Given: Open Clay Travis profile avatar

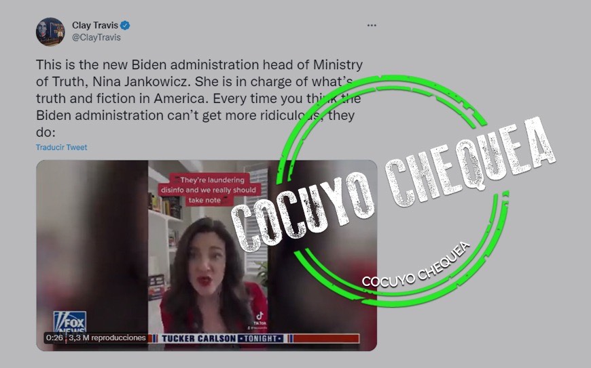Looking at the screenshot, I should (50, 32).
